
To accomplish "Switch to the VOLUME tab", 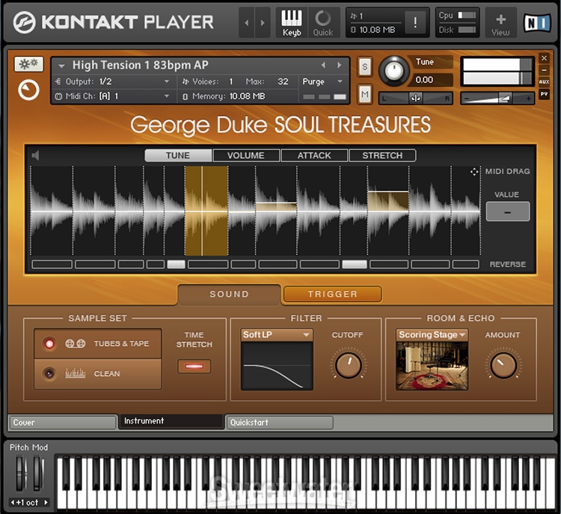I will click(x=246, y=155).
